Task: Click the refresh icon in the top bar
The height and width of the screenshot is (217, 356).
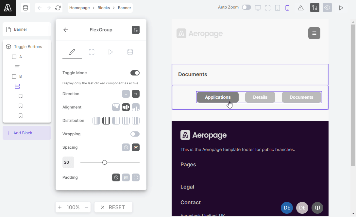Action: tap(58, 8)
